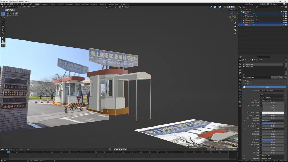Open the レンダー menu
This screenshot has width=288, height=162.
(17, 4)
